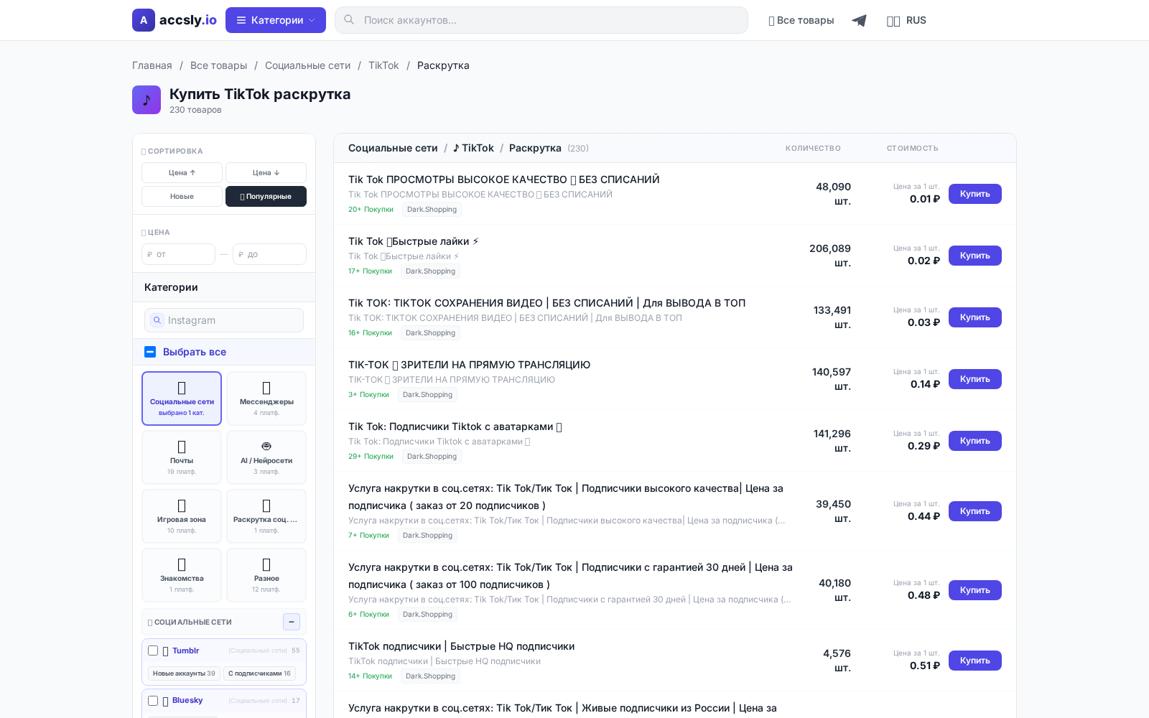Screen dimensions: 1149x718
Task: Buy Tik Tok ПРОСМОТРЫ ВЫСОКОЕ КАЧЕСТВО item
Action: click(975, 194)
